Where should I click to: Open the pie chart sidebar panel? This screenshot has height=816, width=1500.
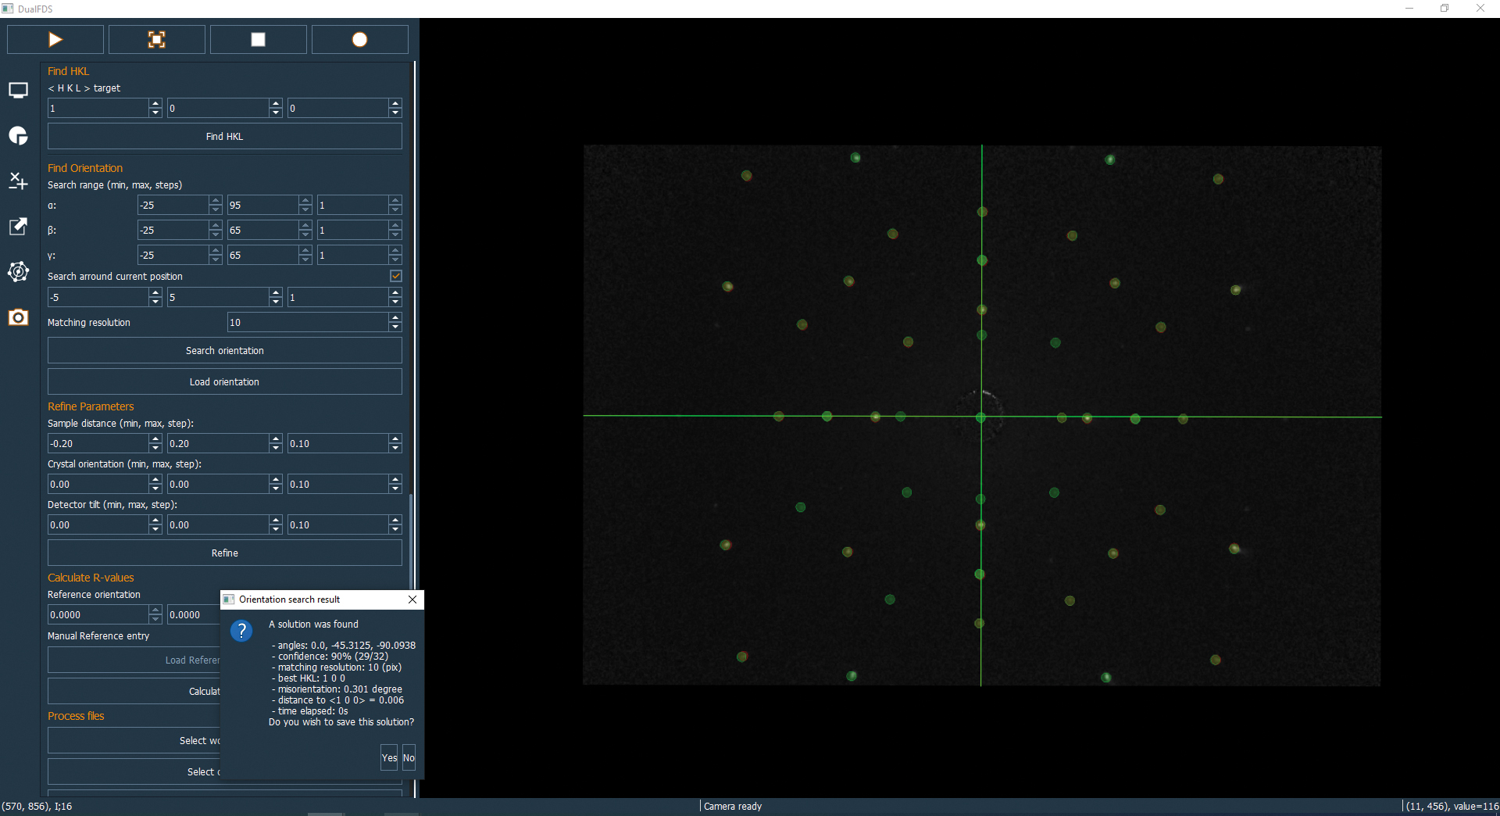(18, 136)
